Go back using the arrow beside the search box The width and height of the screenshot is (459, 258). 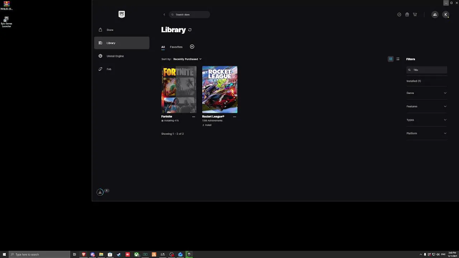164,15
